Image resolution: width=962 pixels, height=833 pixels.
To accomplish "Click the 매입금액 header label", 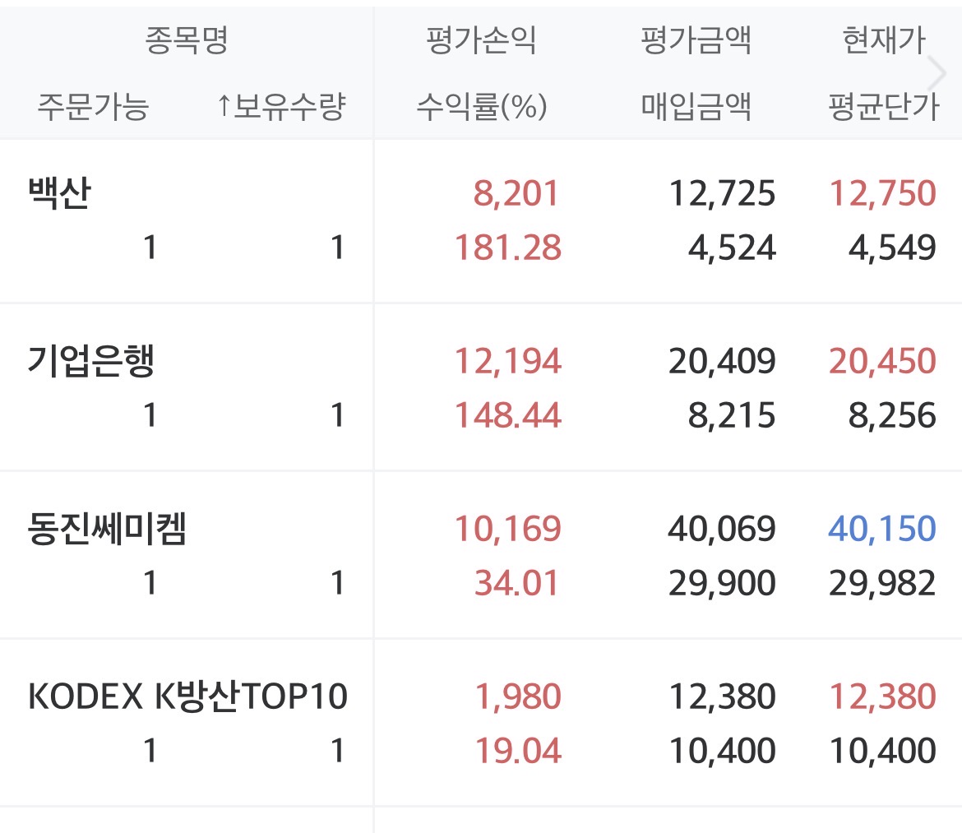I will [x=696, y=107].
